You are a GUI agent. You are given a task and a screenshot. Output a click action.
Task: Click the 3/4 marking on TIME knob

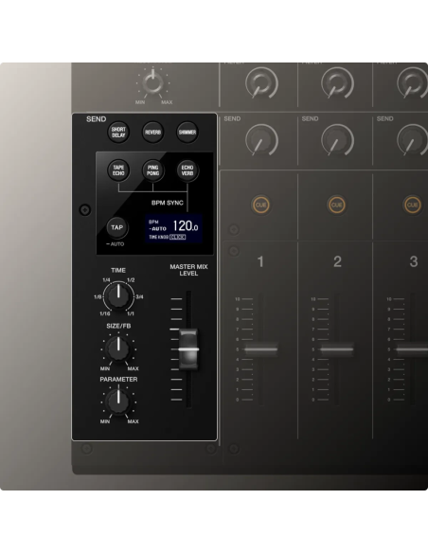(139, 297)
